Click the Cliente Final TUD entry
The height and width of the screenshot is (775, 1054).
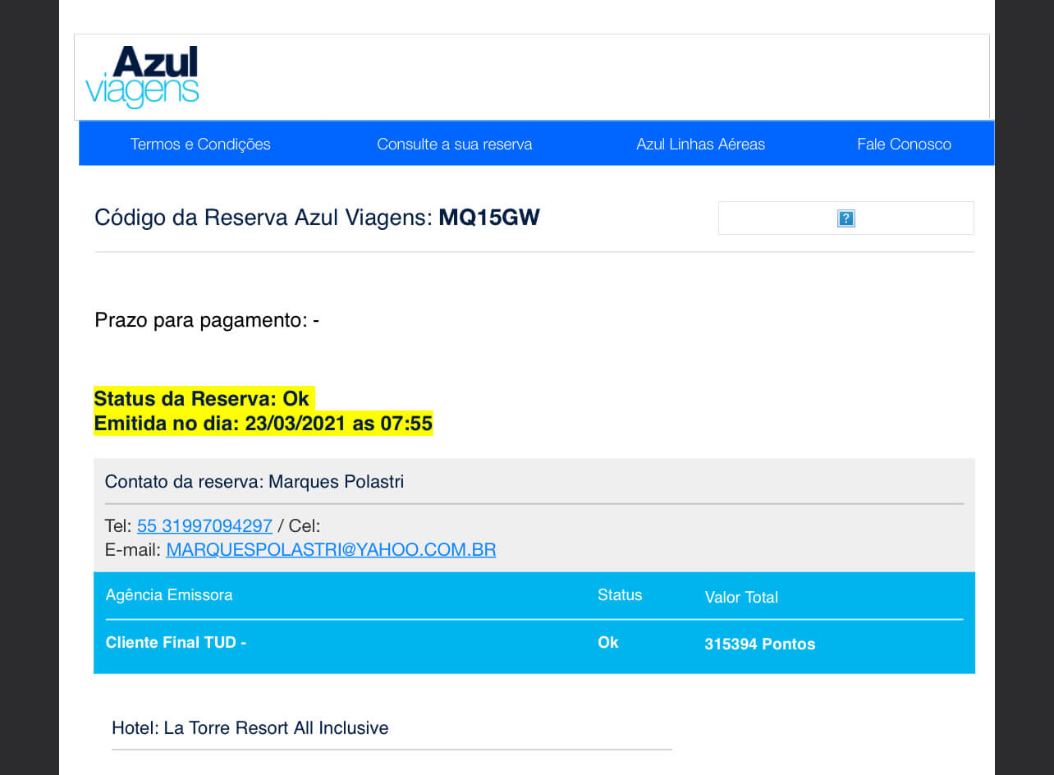point(176,643)
